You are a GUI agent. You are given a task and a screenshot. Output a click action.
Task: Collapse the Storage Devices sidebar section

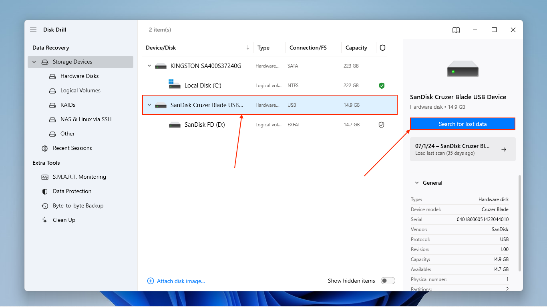click(x=34, y=62)
